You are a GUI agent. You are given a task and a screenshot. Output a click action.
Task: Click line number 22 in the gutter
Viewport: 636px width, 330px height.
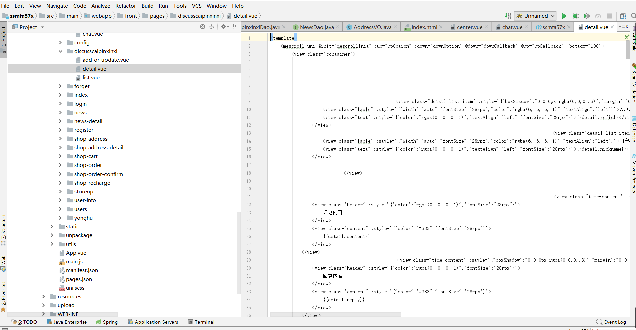pyautogui.click(x=249, y=205)
